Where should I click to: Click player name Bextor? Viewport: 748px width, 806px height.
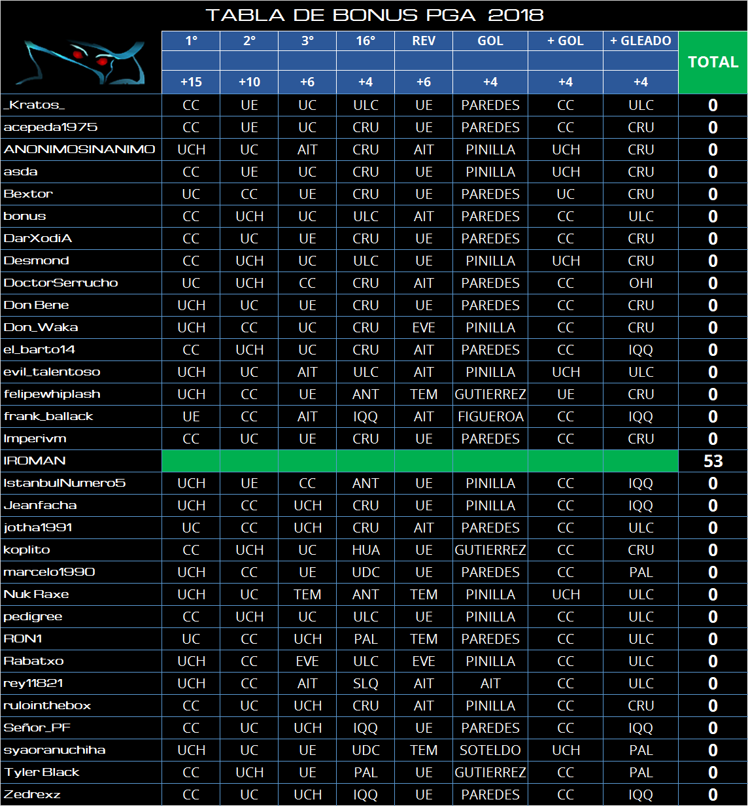pos(28,194)
